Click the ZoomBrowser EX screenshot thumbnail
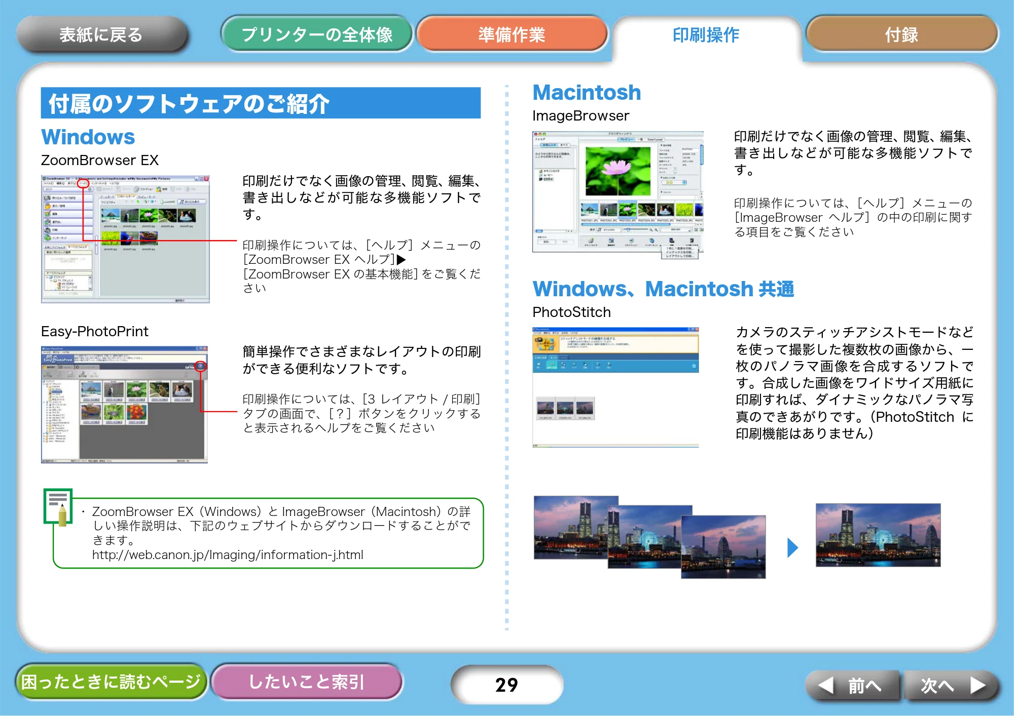Viewport: 1014px width, 716px height. 125,239
